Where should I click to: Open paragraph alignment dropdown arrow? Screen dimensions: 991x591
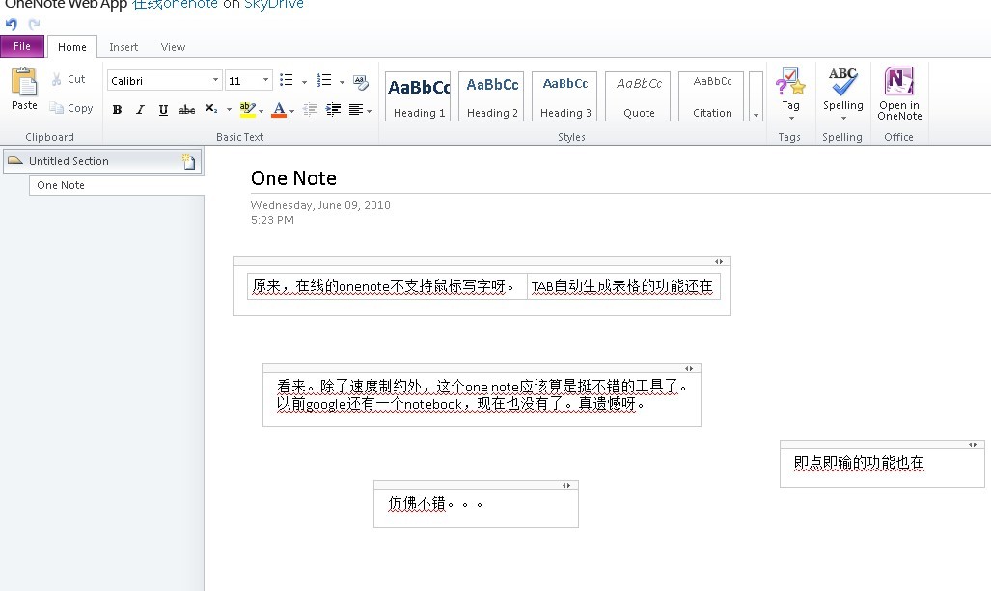[370, 111]
